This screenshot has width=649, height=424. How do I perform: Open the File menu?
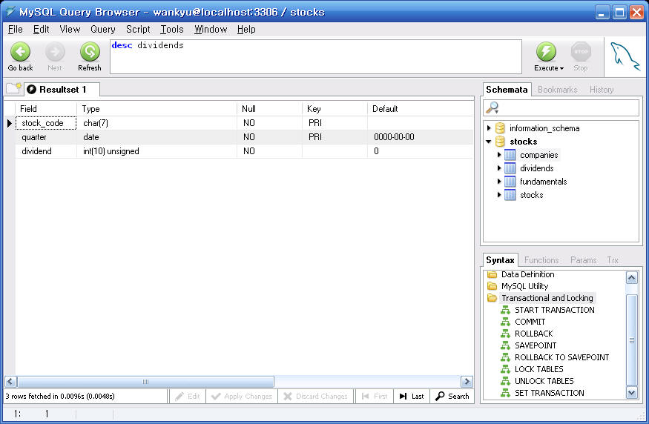tap(16, 30)
